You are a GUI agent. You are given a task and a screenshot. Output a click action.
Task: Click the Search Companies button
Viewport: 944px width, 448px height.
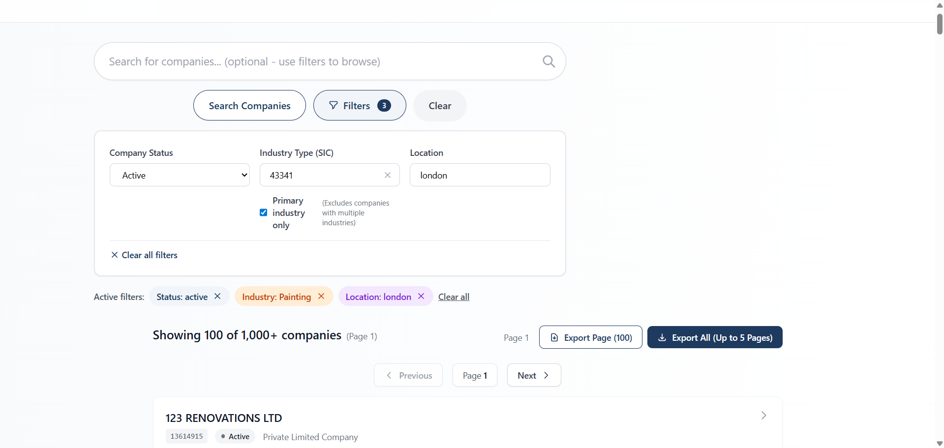point(249,105)
